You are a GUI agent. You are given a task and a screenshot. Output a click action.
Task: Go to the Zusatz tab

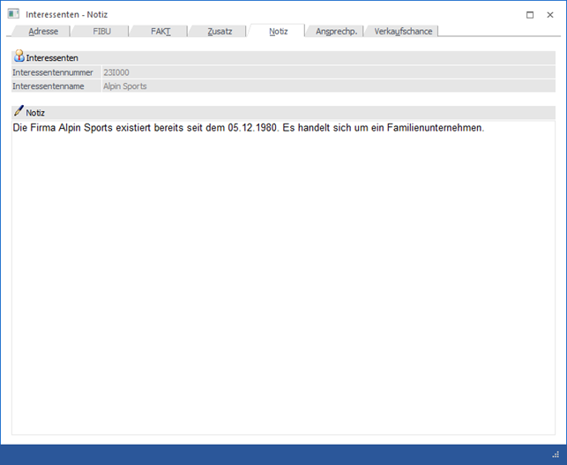(x=220, y=31)
